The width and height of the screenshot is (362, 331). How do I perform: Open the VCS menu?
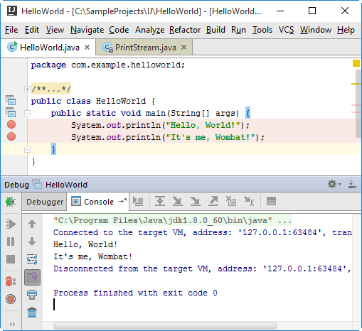pyautogui.click(x=286, y=30)
